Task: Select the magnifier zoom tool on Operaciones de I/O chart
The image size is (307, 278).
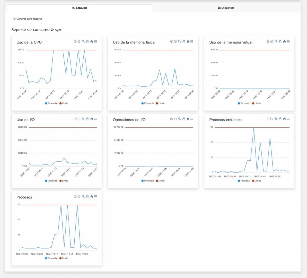Action: [180, 119]
